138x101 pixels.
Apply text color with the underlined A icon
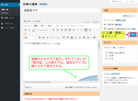[33, 30]
